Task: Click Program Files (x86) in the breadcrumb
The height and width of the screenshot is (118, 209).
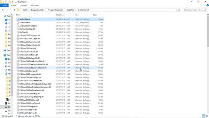Action: [56, 10]
